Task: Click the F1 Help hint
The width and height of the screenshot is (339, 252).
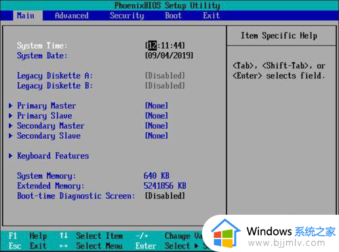Action: pos(28,236)
